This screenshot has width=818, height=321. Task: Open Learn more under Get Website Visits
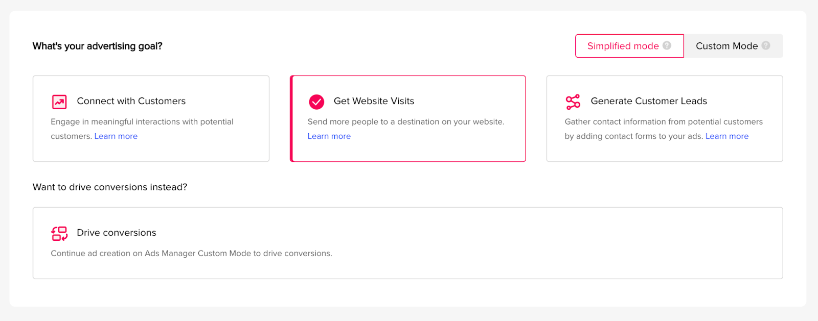(329, 136)
